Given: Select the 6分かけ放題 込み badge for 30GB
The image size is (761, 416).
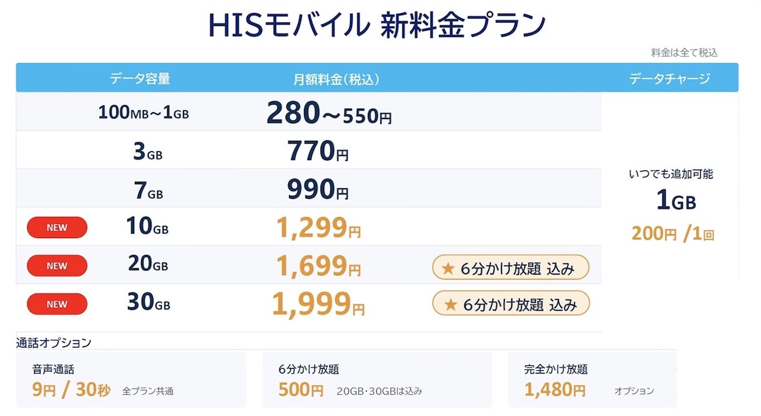Looking at the screenshot, I should click(511, 304).
